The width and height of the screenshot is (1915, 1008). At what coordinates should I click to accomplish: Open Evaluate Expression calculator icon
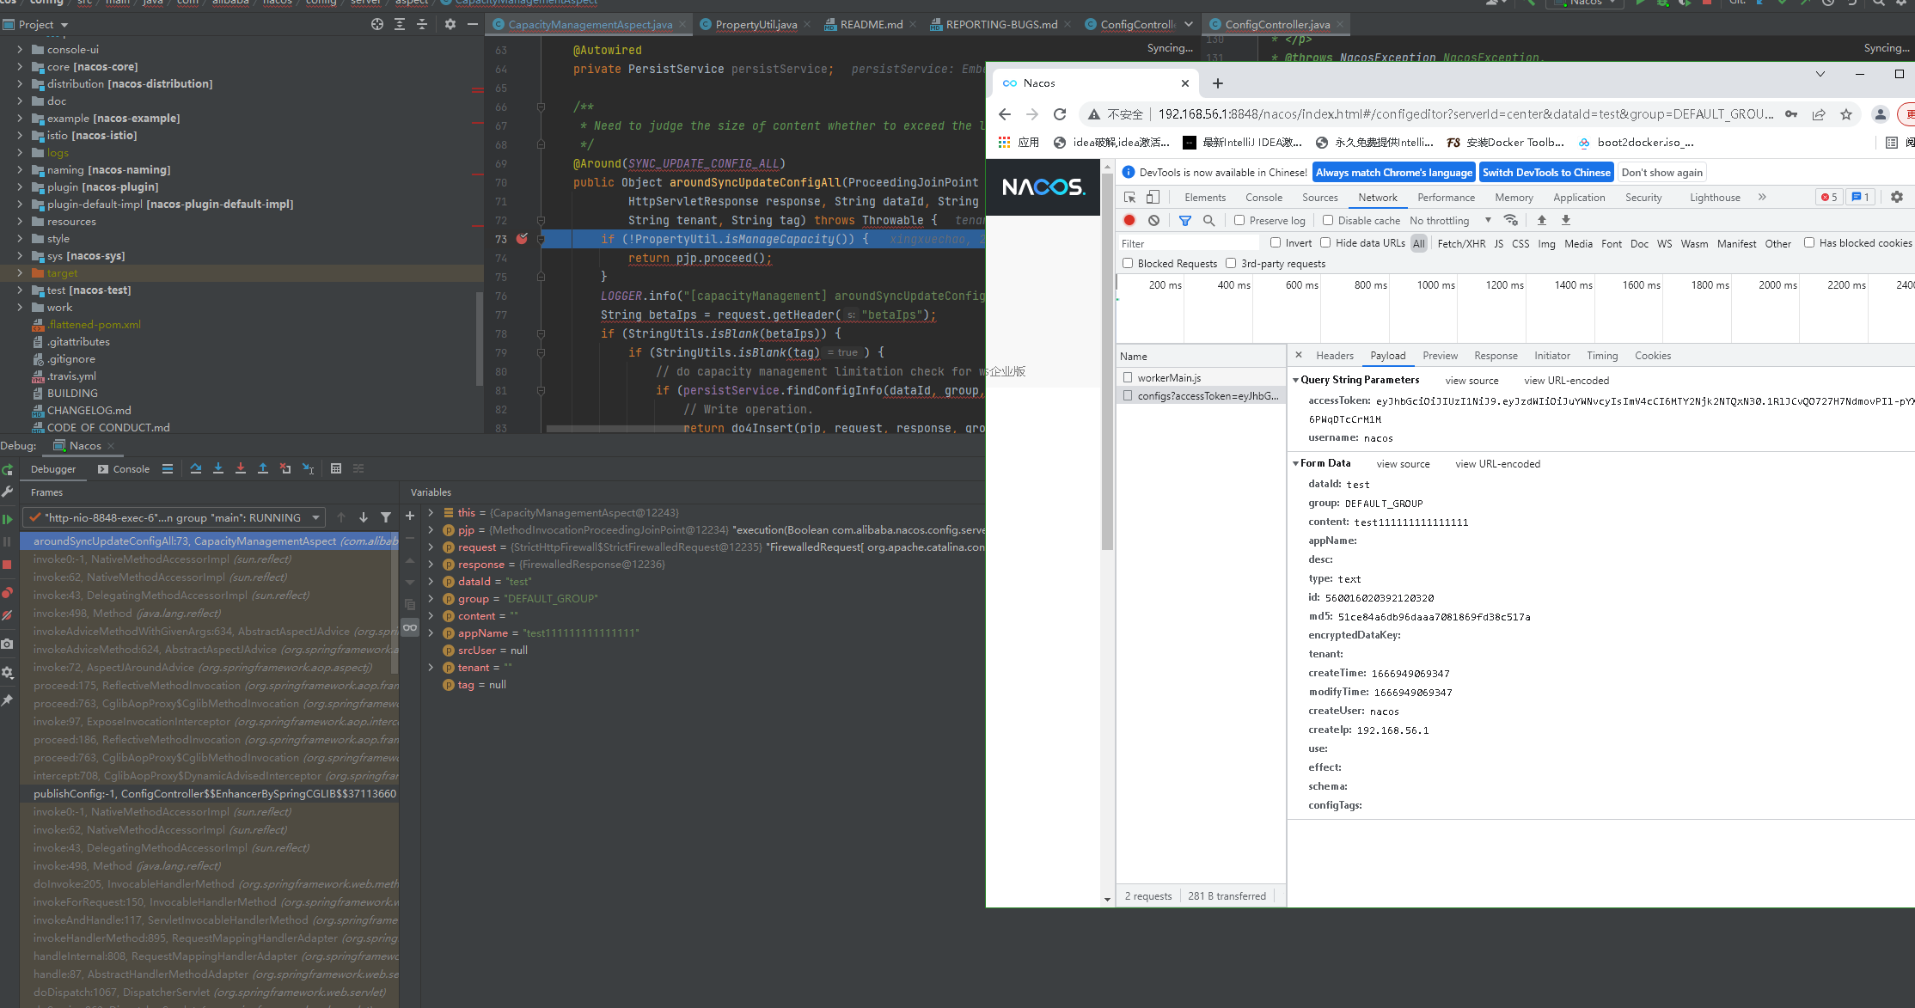pos(336,468)
